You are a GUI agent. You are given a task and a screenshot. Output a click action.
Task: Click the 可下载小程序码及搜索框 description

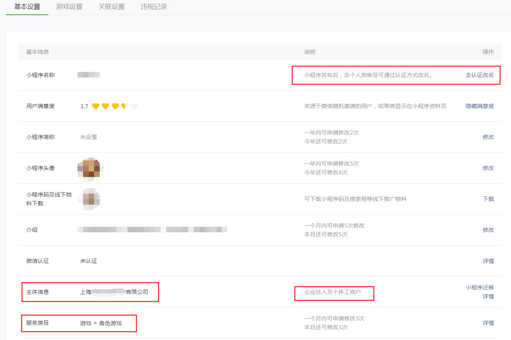tap(355, 199)
